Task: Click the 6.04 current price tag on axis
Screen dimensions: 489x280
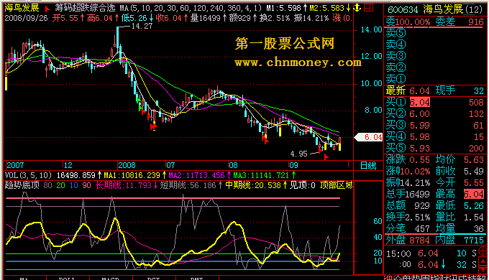Action: [369, 137]
